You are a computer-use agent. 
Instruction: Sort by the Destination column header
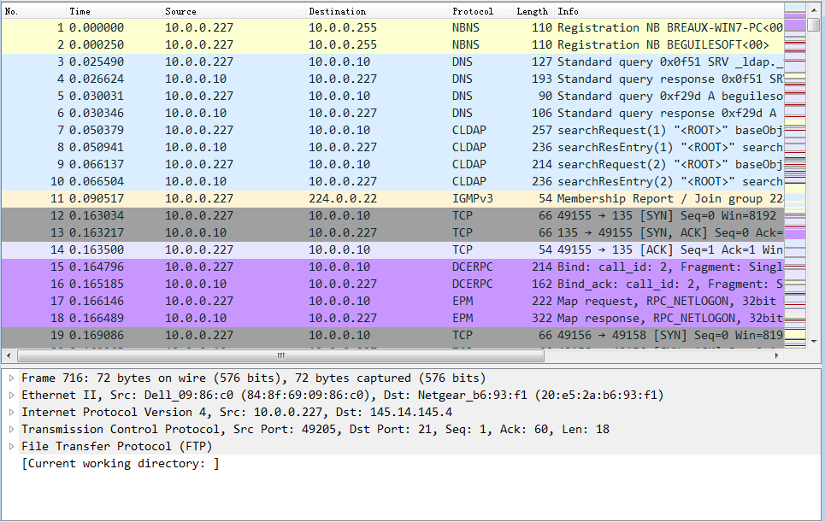(377, 11)
